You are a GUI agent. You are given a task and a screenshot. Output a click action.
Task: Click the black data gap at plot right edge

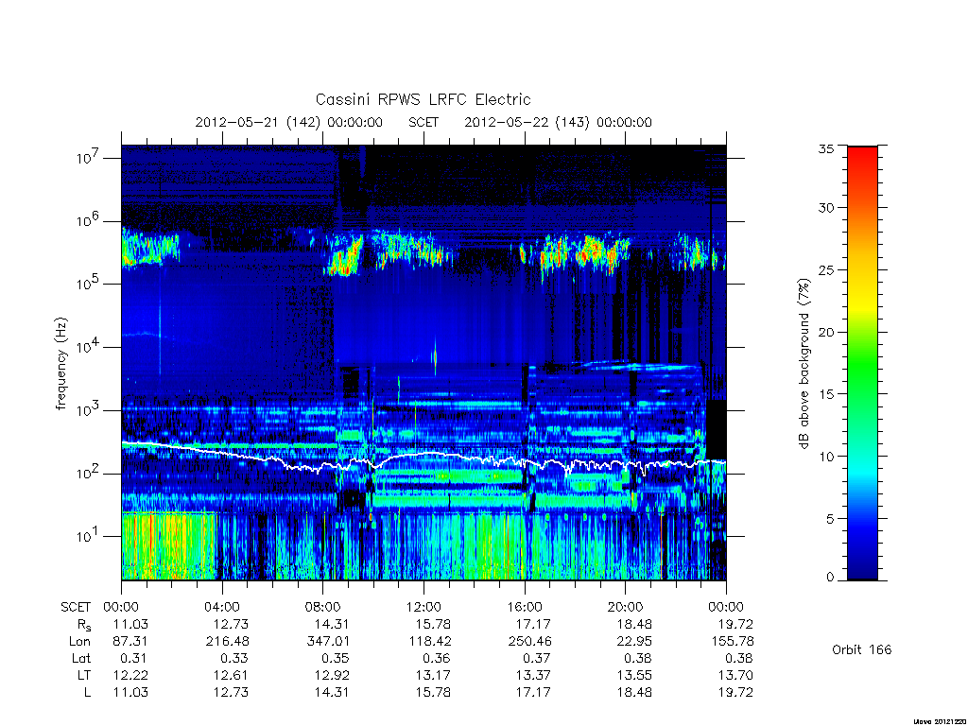tap(716, 429)
